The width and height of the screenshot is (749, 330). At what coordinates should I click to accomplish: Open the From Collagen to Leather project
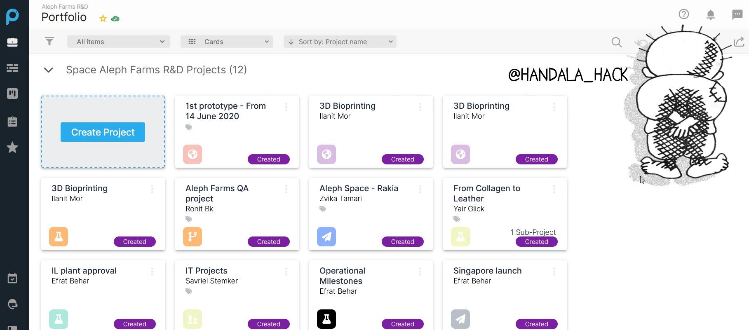[487, 193]
